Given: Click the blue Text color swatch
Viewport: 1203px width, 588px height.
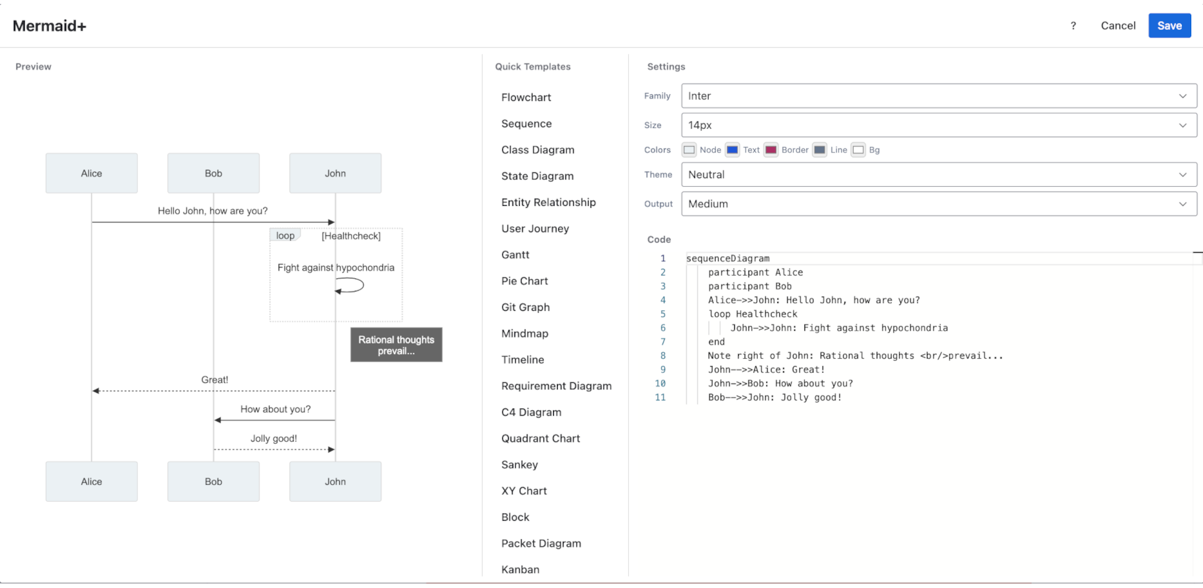Looking at the screenshot, I should pyautogui.click(x=732, y=150).
